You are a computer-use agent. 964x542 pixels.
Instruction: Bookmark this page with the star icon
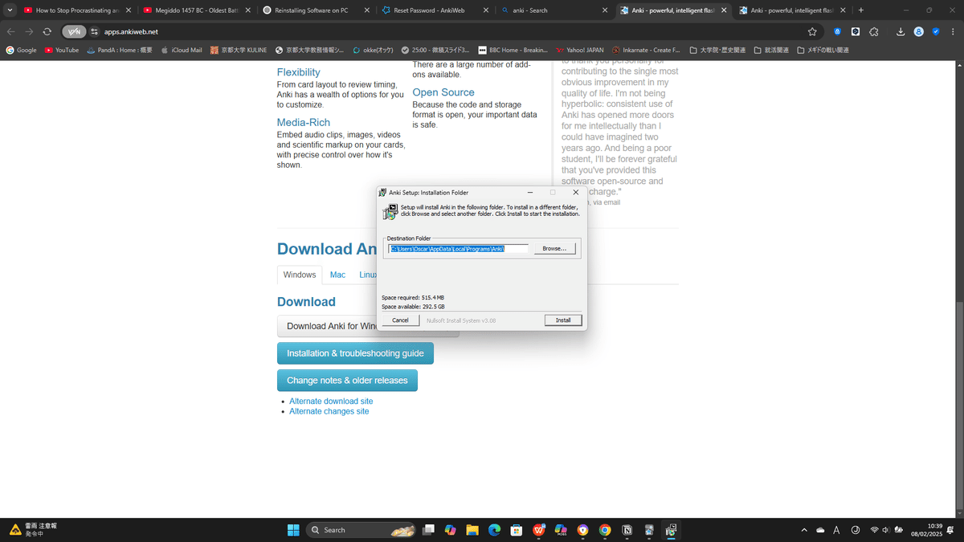click(x=812, y=31)
